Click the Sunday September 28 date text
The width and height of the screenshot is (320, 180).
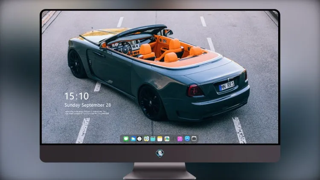(x=88, y=105)
